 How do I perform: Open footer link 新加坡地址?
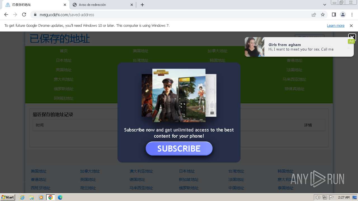(189, 180)
